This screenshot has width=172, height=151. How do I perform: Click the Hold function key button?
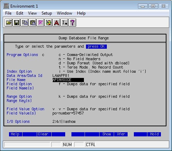tap(154, 134)
